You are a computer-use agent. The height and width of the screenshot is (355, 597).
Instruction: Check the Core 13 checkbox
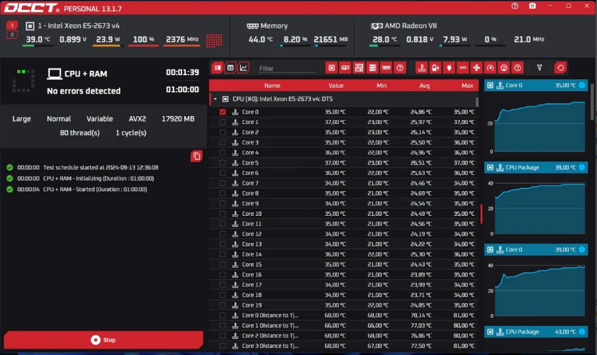coord(223,244)
